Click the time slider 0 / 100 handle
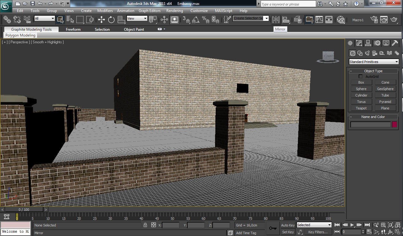 pos(24,210)
